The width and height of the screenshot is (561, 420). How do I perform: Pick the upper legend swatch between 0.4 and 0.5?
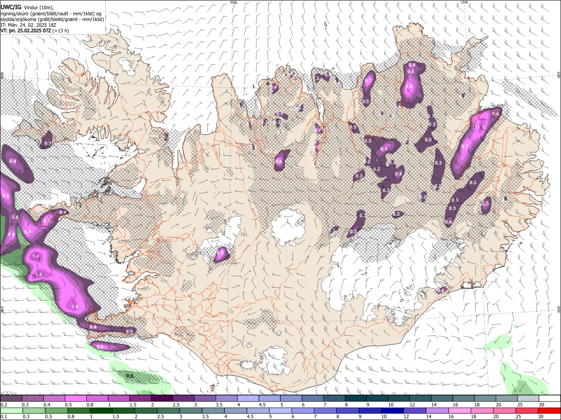point(54,398)
